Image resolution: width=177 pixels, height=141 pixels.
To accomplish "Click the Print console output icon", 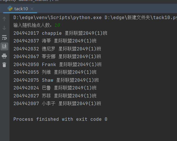I will point(4,56).
